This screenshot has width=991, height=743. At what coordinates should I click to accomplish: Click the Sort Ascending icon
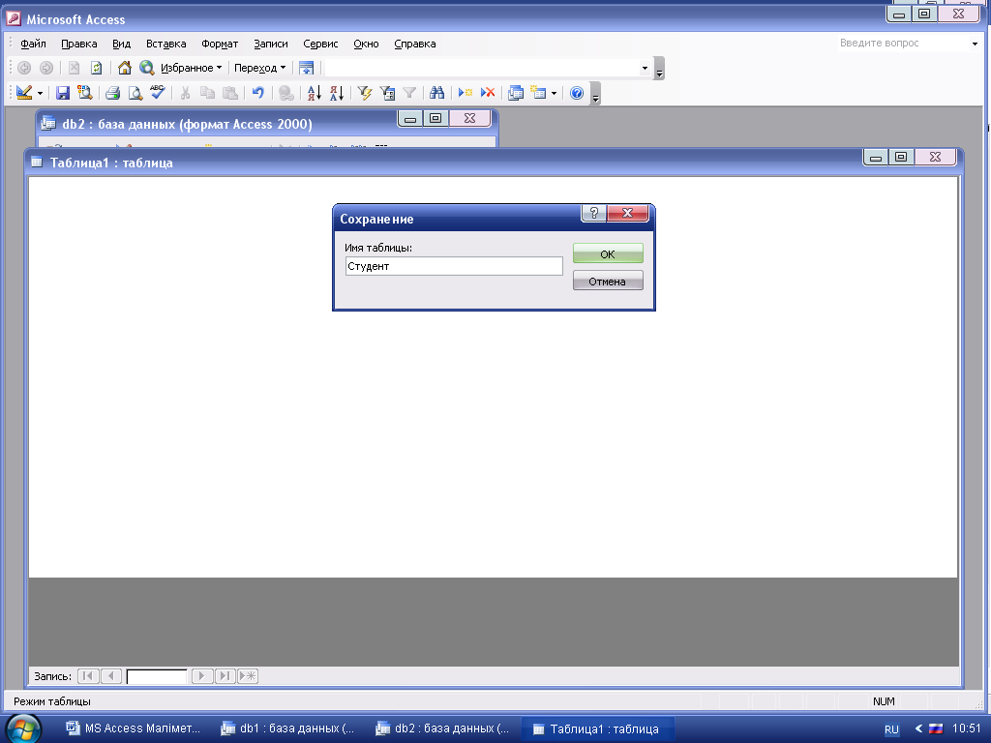(x=315, y=93)
